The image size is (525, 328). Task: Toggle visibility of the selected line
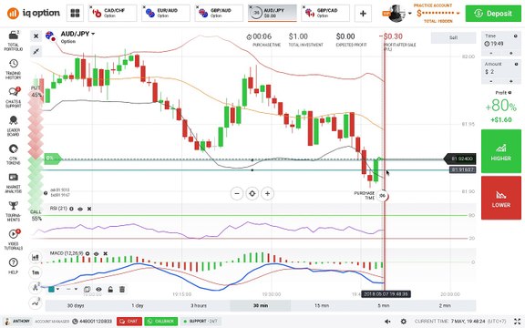click(x=98, y=289)
